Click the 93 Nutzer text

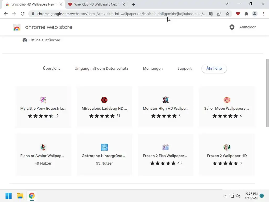[x=104, y=163]
